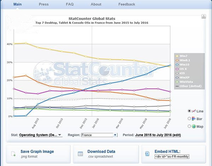The width and height of the screenshot is (212, 166).
Task: Switch to the FAQ tab
Action: click(x=70, y=4)
